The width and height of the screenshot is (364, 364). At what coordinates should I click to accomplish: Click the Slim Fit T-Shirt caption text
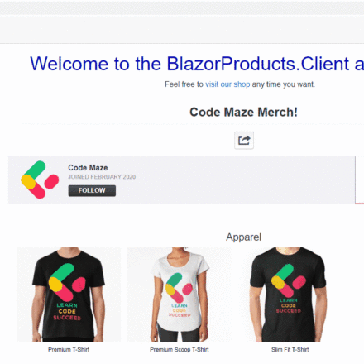(x=290, y=350)
